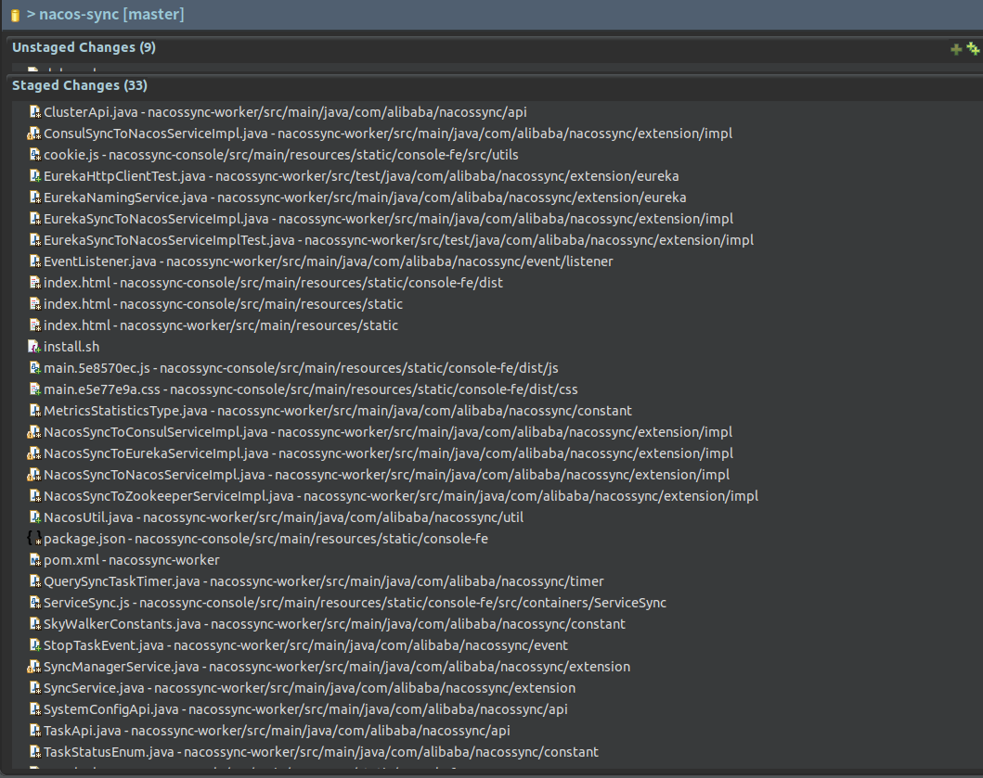Click file icon of install.sh
The height and width of the screenshot is (778, 983).
34,347
